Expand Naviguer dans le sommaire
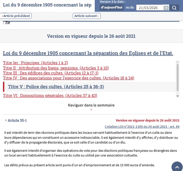Image resolution: width=183 pixels, height=171 pixels. (x=91, y=105)
